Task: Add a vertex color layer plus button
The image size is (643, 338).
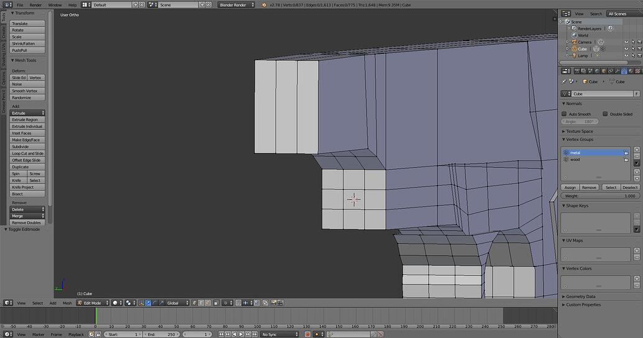Action: tap(637, 278)
